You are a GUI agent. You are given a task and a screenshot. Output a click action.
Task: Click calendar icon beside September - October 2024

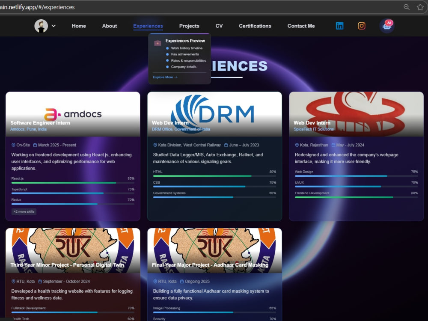[x=40, y=282]
